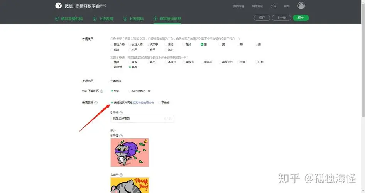365x193 pixels.
Task: Open the user avatar in header
Action: (301, 6)
